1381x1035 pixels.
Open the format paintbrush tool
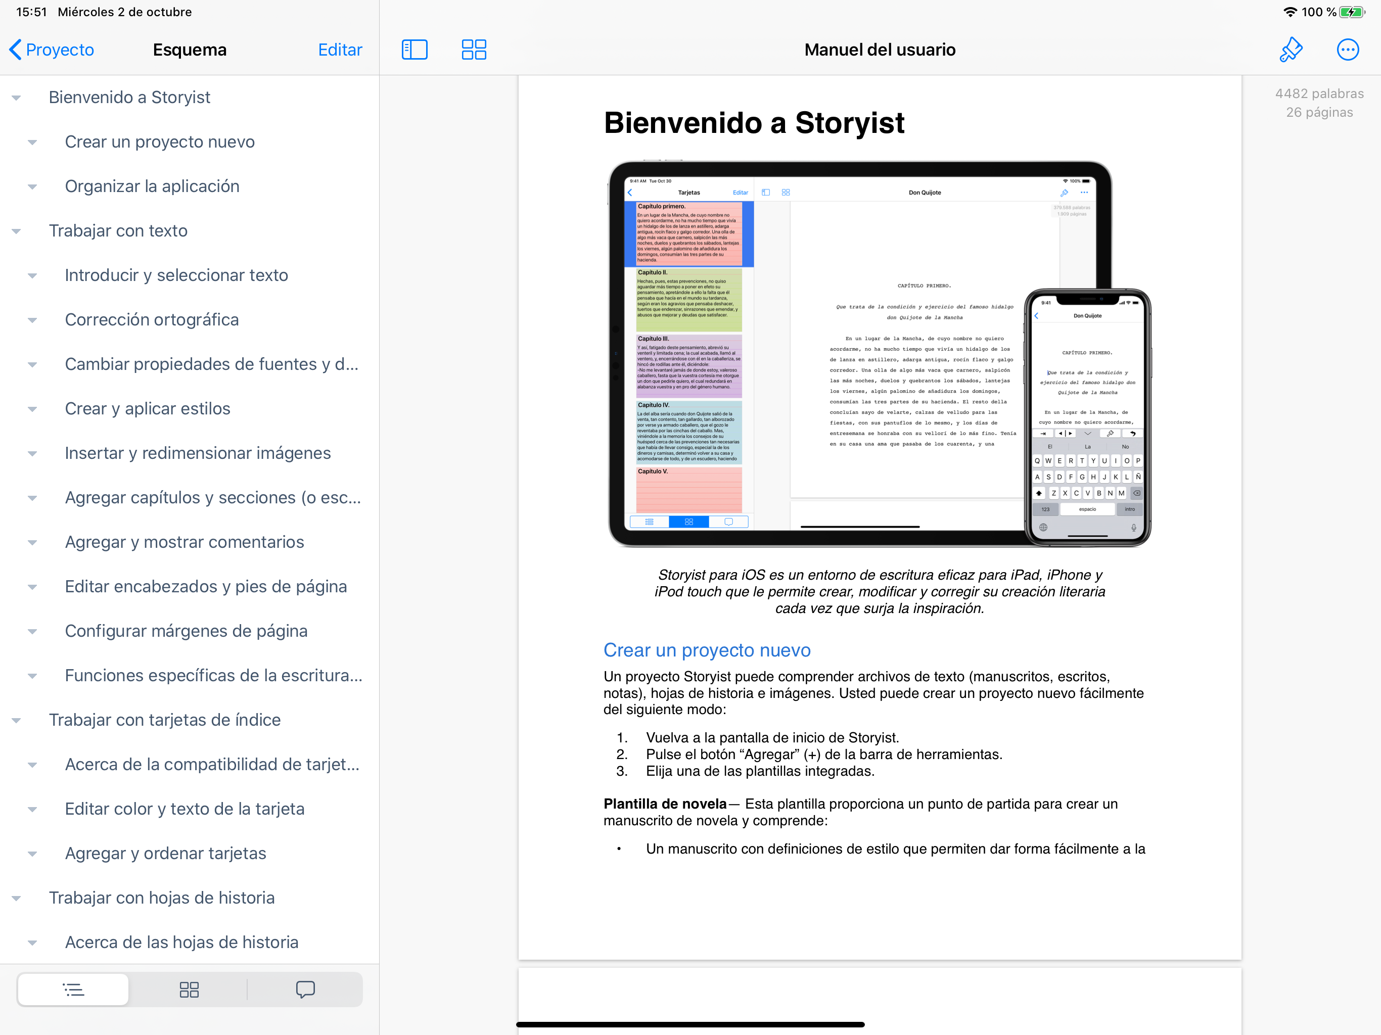click(x=1291, y=50)
